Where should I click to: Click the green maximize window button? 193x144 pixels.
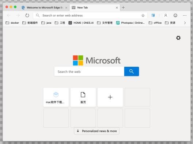point(15,7)
